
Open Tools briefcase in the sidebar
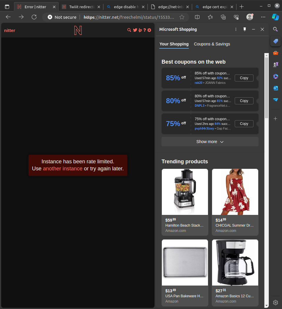pyautogui.click(x=276, y=53)
